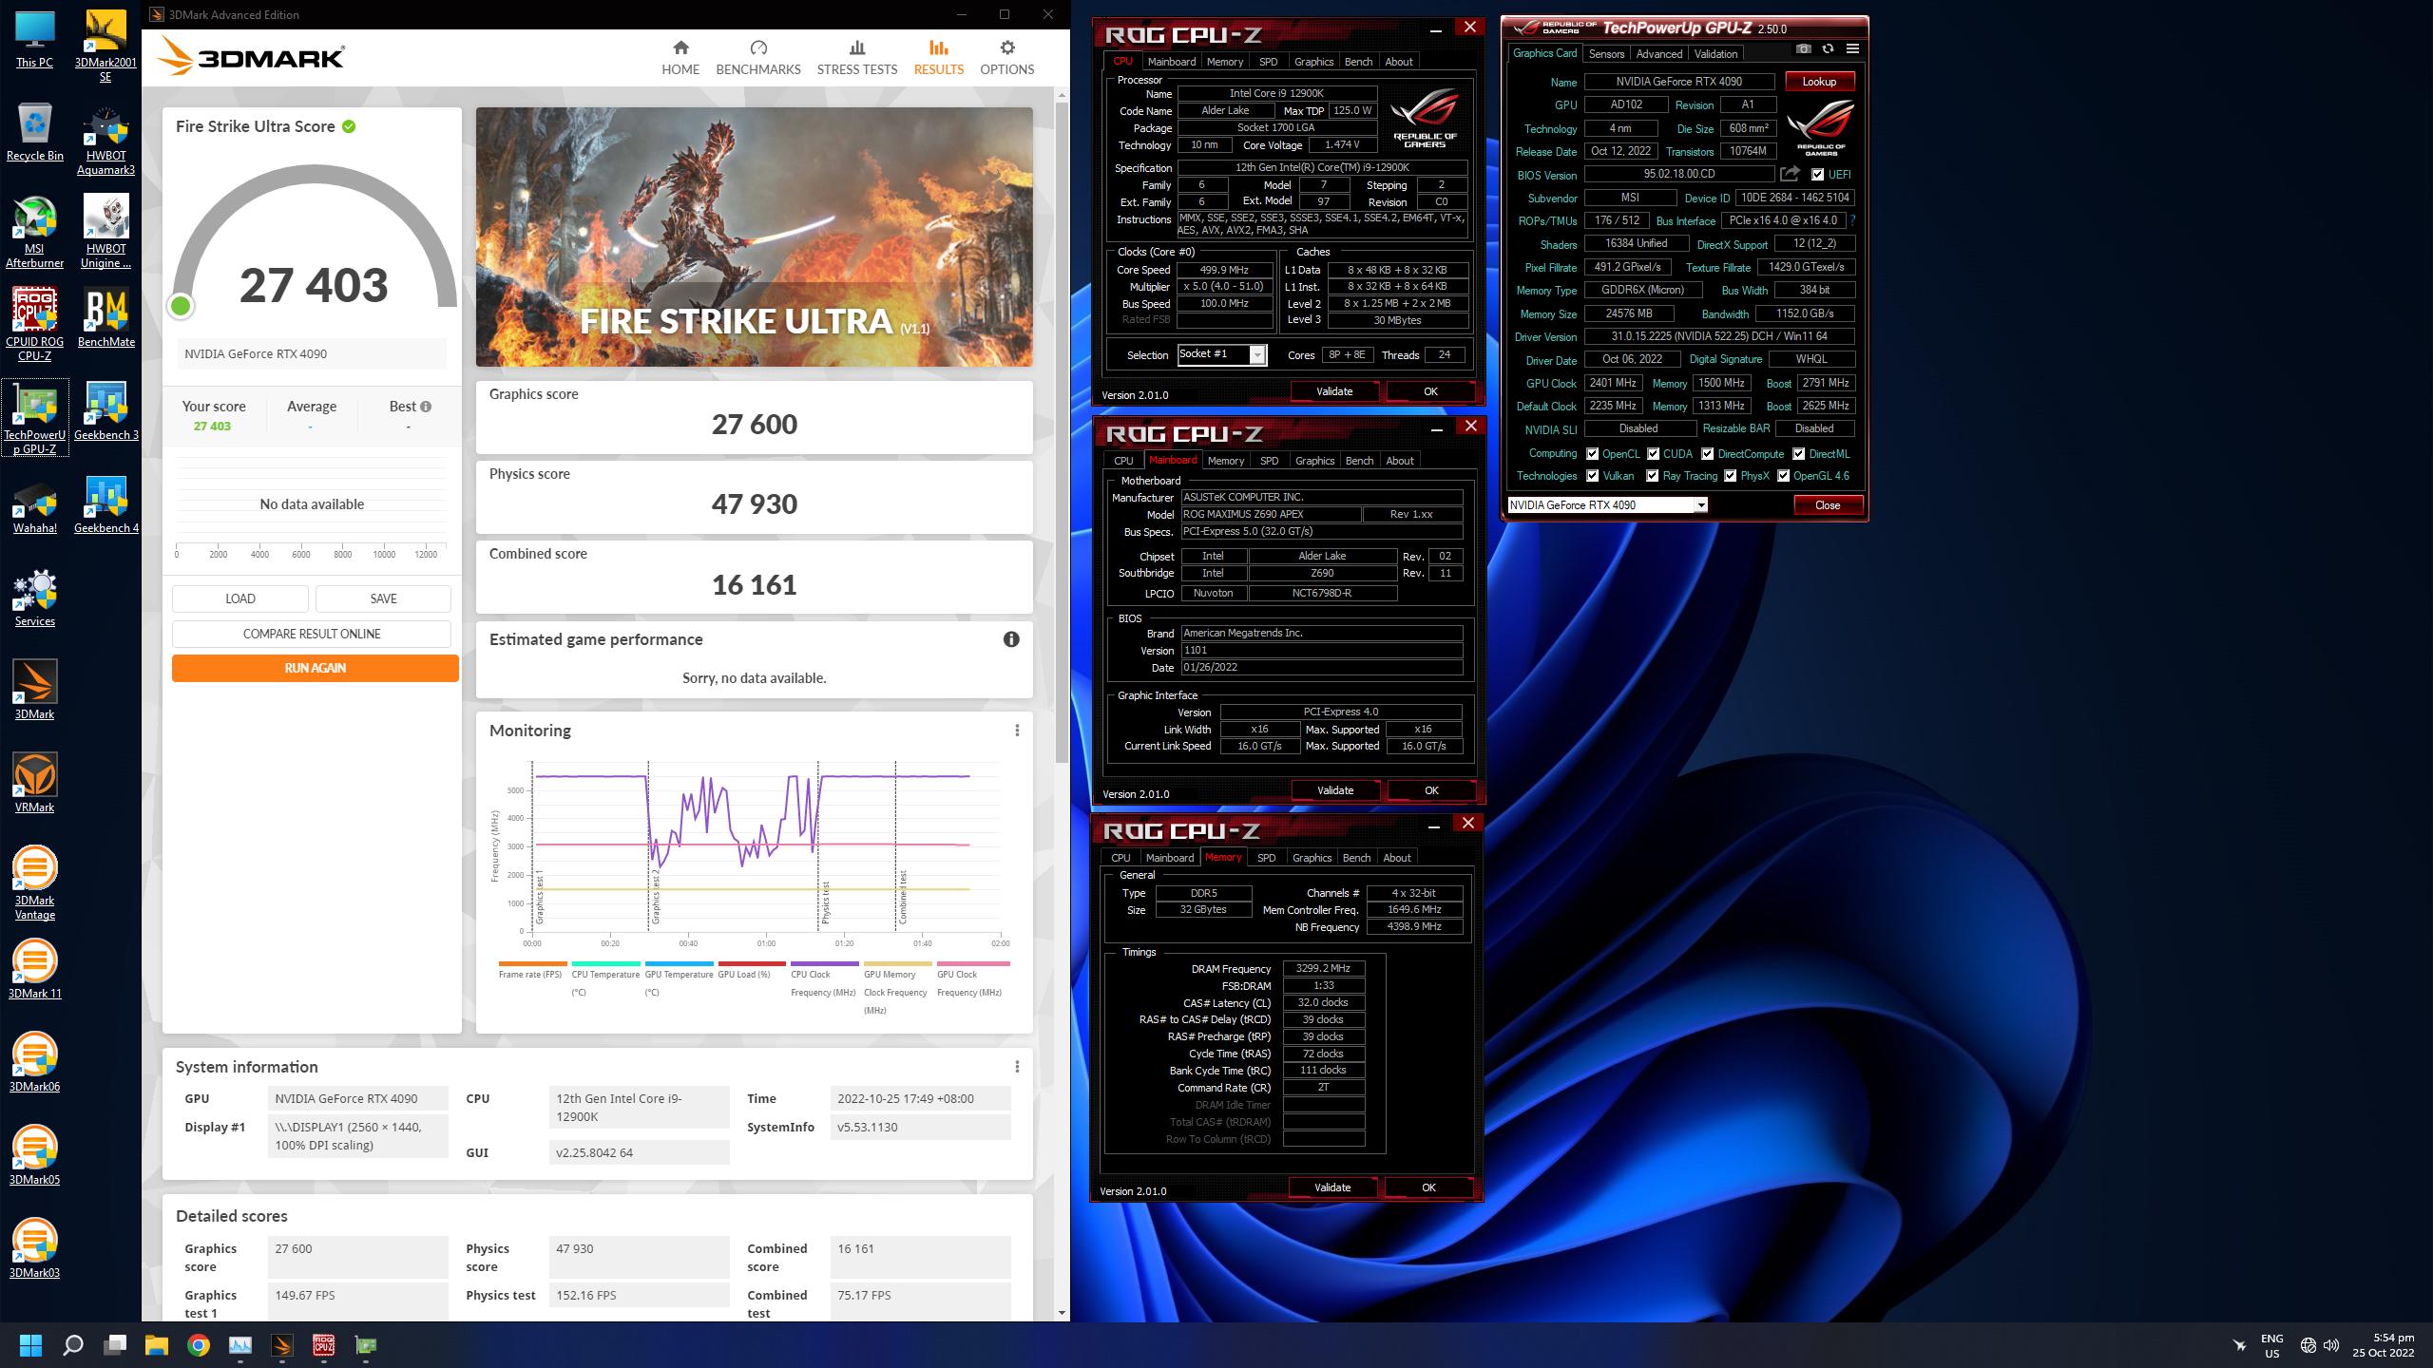
Task: Click the RUN AGAIN button
Action: 316,668
